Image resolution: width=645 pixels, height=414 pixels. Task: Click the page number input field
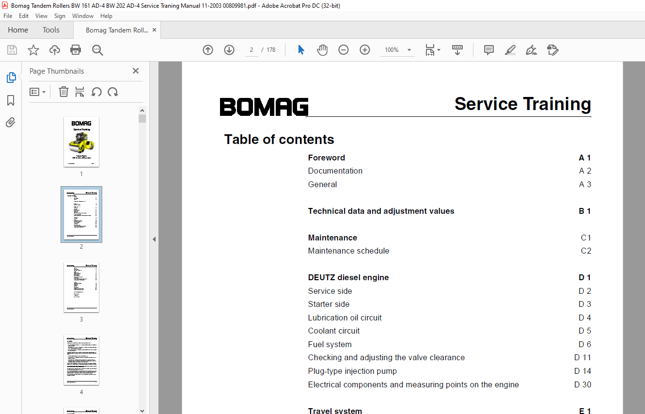point(252,50)
